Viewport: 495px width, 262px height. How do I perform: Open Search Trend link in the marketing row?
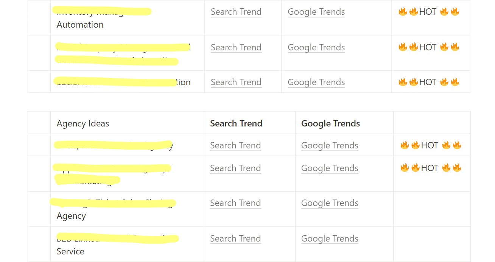235,168
